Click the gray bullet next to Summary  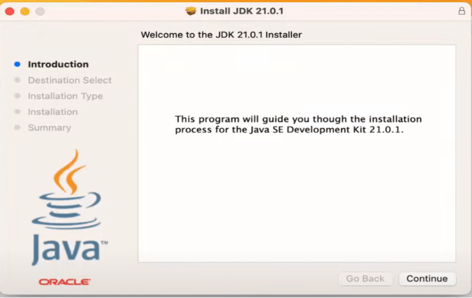pos(17,128)
